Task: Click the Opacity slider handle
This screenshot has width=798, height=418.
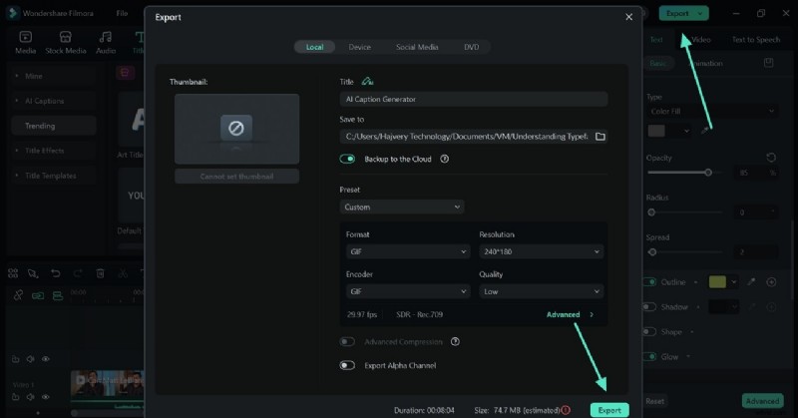Action: pyautogui.click(x=708, y=173)
